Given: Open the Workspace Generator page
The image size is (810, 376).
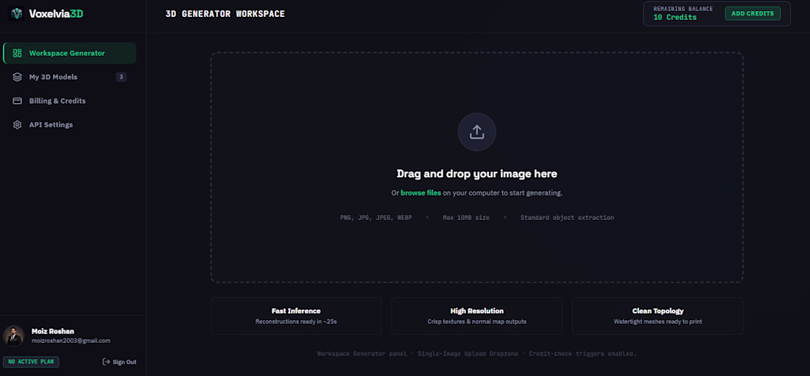Looking at the screenshot, I should (x=70, y=53).
